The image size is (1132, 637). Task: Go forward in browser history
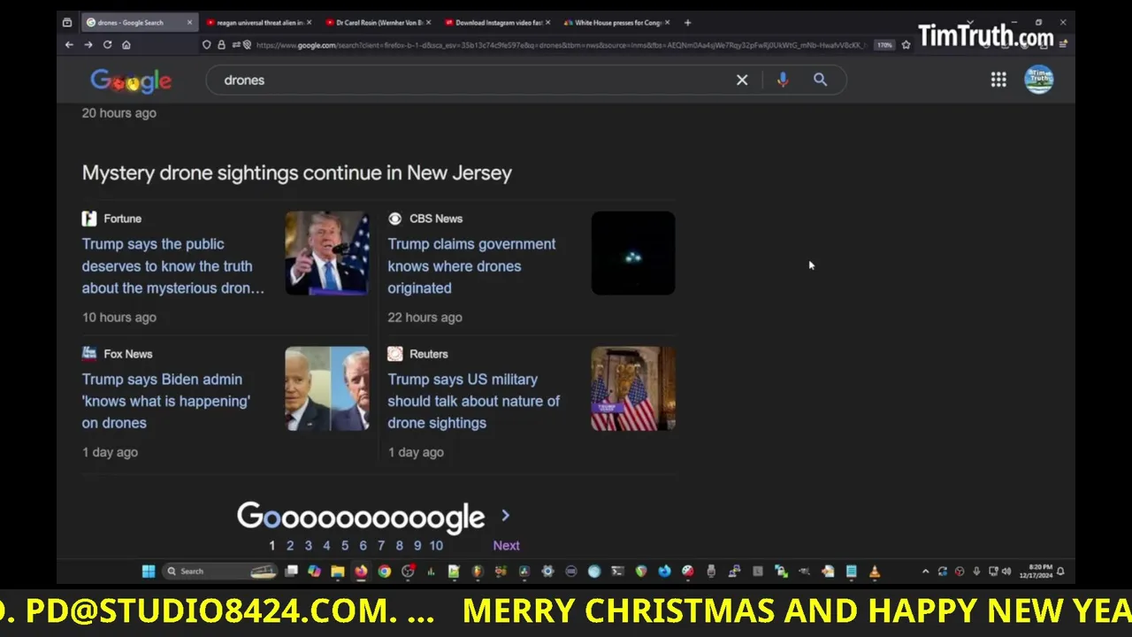point(88,44)
